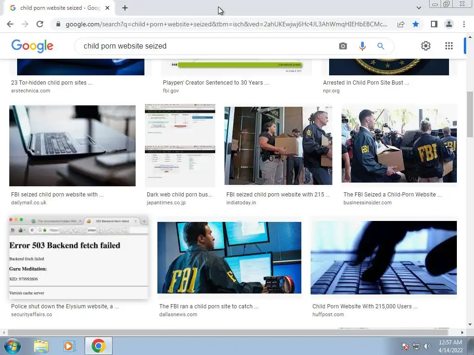Click the volume speaker tray icon

pos(427,346)
